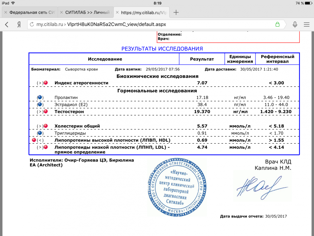Click the Референсный интервал column header
Screen dimensions: 314x236
coord(278,59)
